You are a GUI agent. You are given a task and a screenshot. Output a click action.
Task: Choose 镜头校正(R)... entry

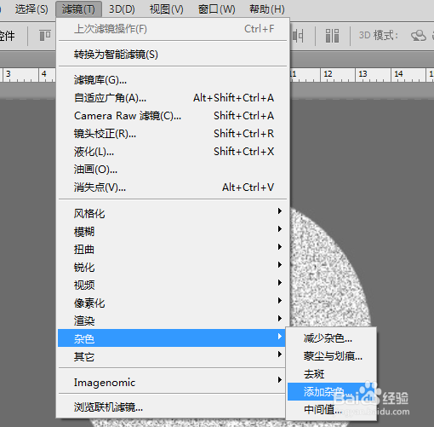172,134
